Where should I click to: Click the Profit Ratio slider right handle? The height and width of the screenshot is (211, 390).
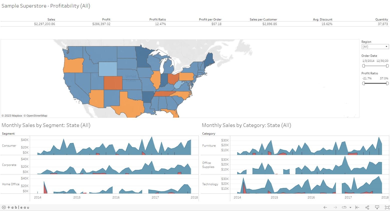click(387, 83)
